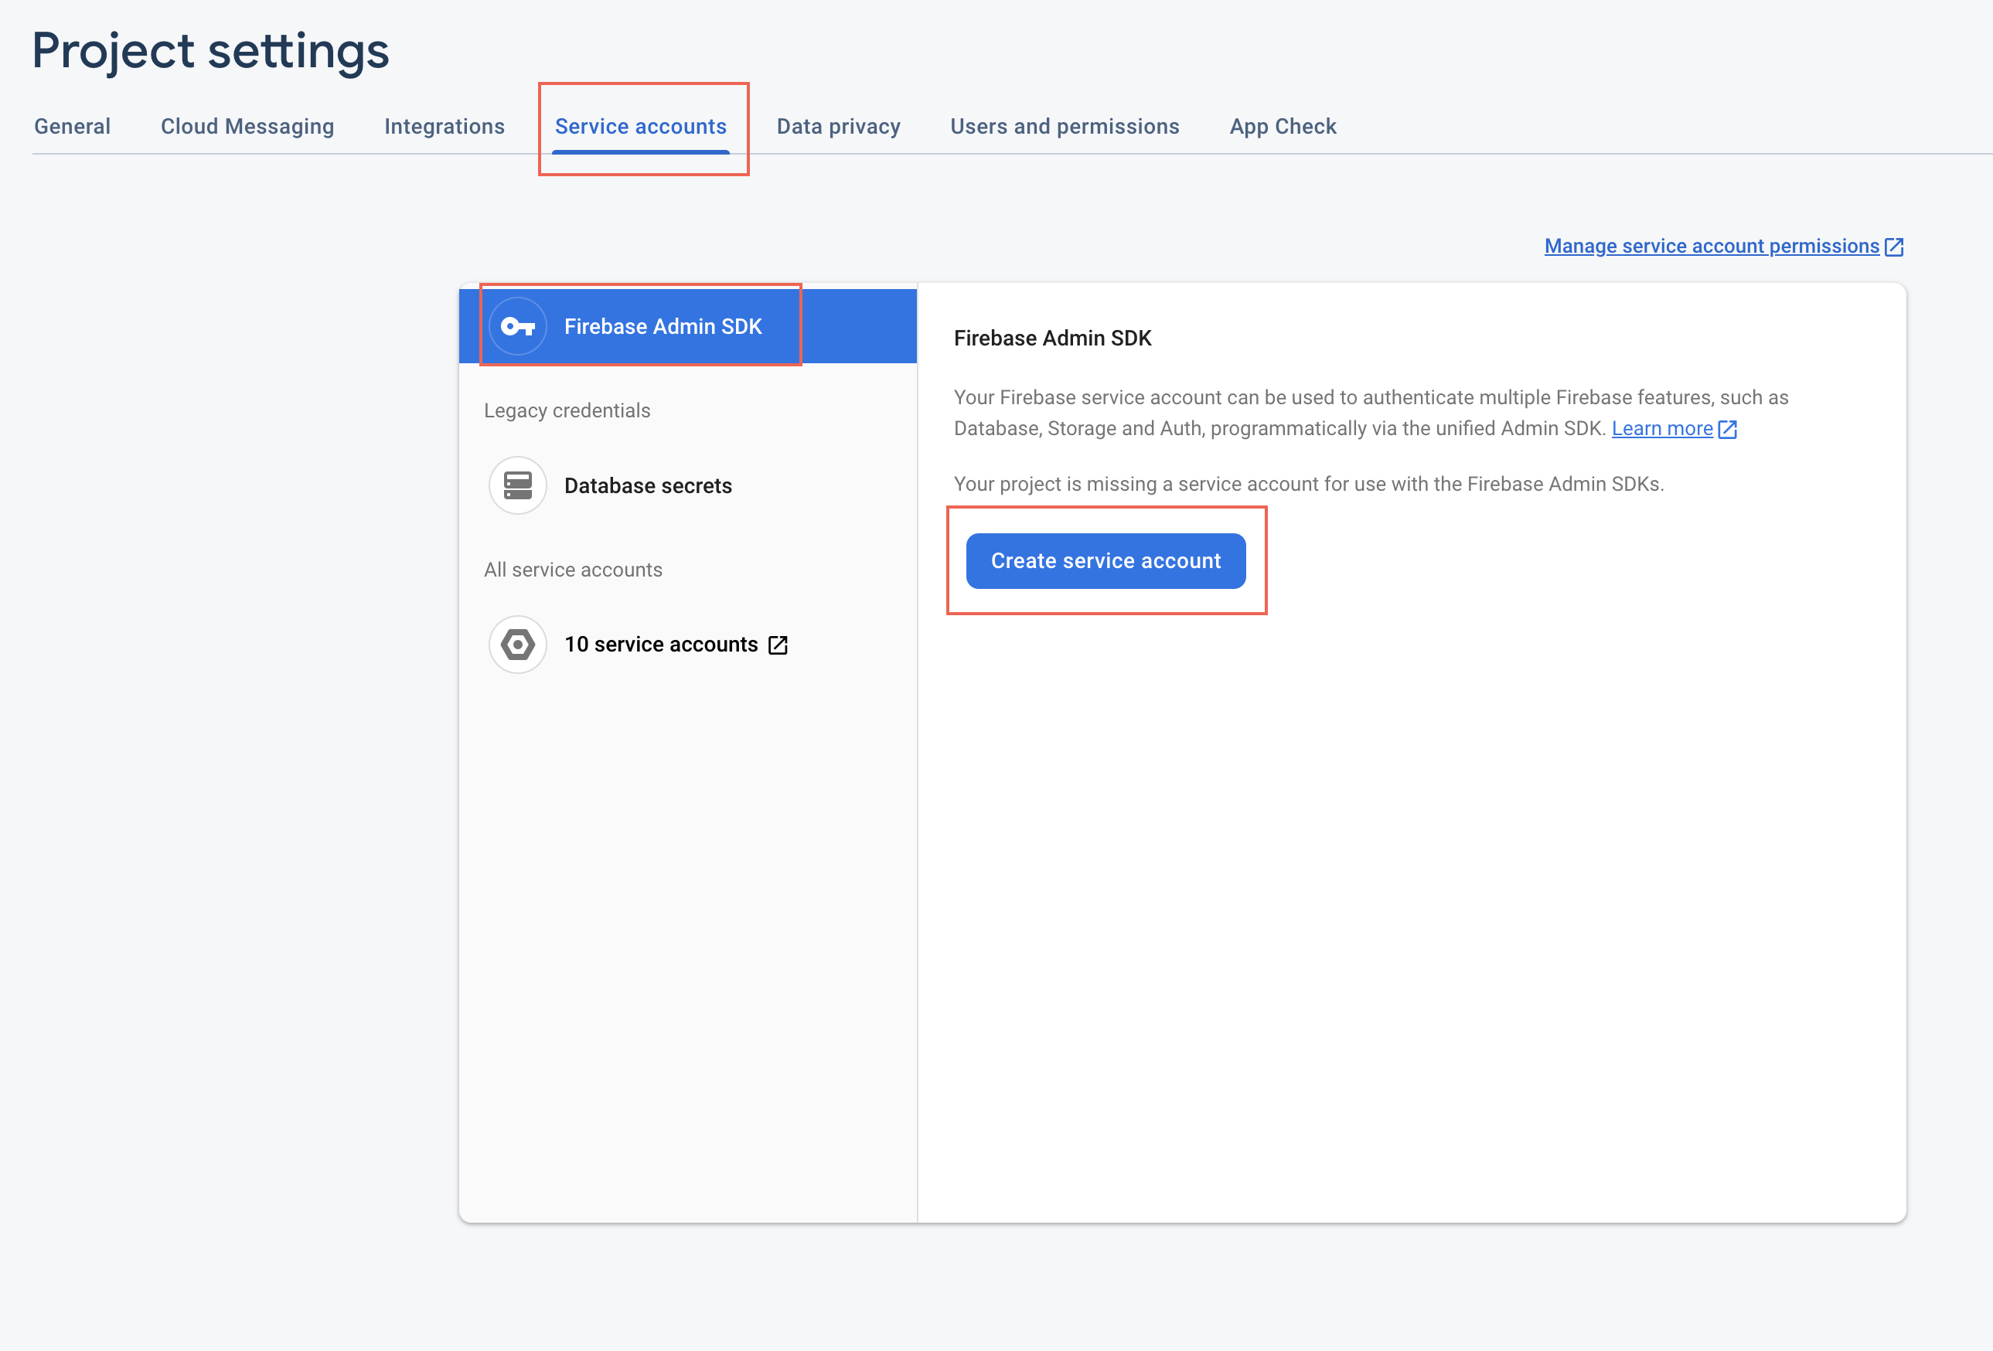Open the Integrations tab
The height and width of the screenshot is (1351, 1993).
446,125
